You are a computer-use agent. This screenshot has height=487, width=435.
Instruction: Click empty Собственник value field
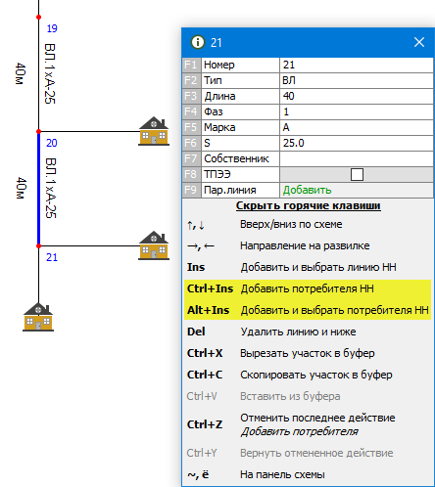coord(357,158)
